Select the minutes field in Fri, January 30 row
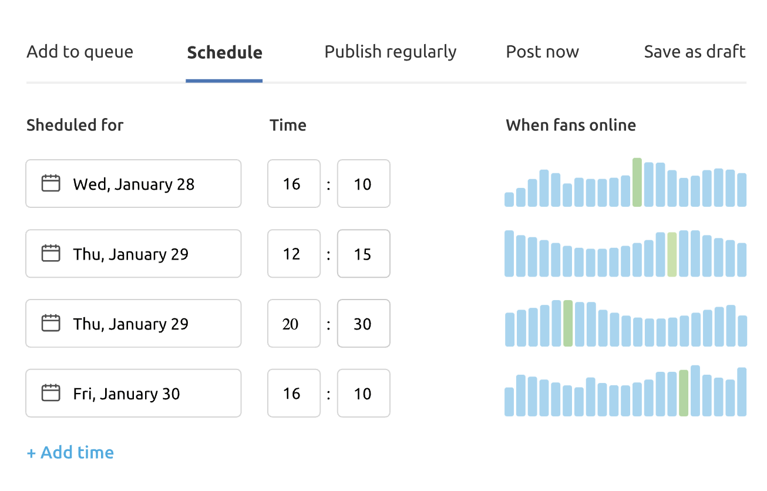 [363, 394]
